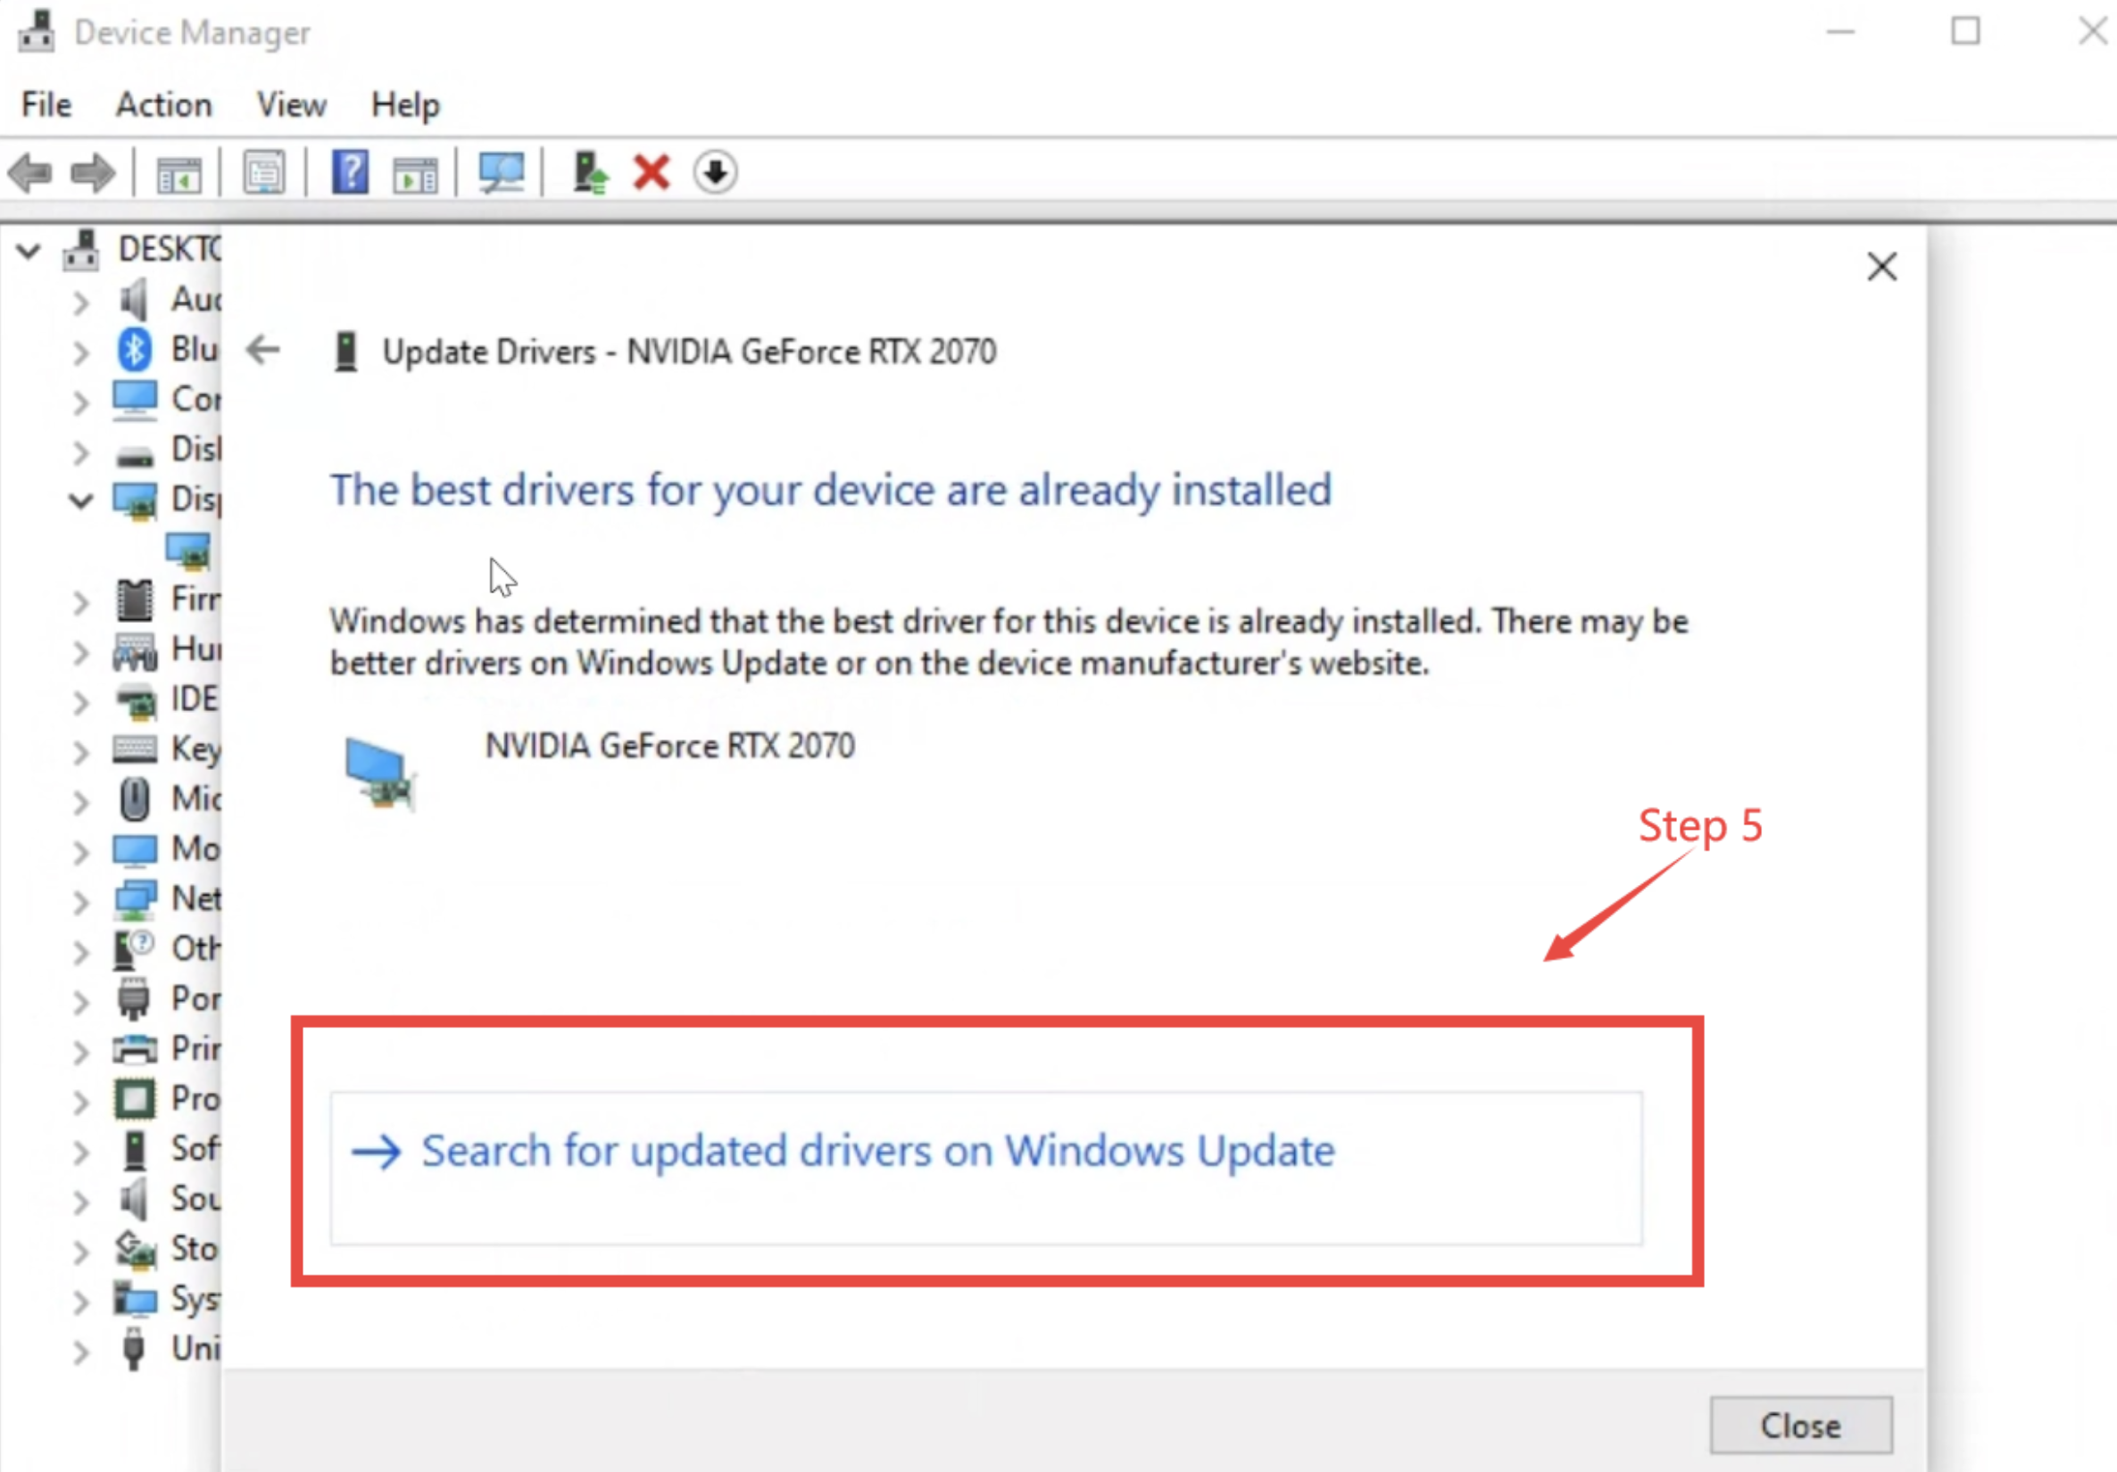
Task: Expand the Computer category chevron
Action: pyautogui.click(x=81, y=401)
